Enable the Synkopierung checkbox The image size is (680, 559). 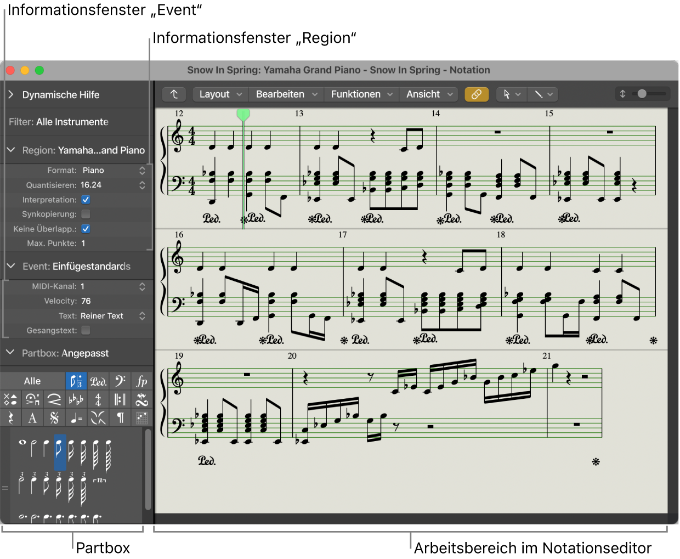86,214
